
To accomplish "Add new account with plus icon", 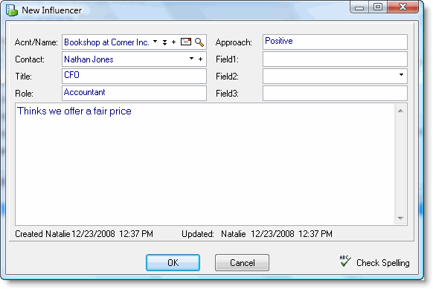I will (173, 42).
